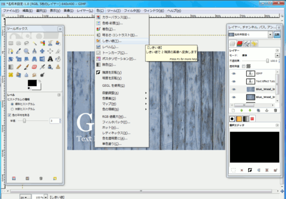Open the layer モード dropdown
The image size is (286, 199).
[x=277, y=56]
